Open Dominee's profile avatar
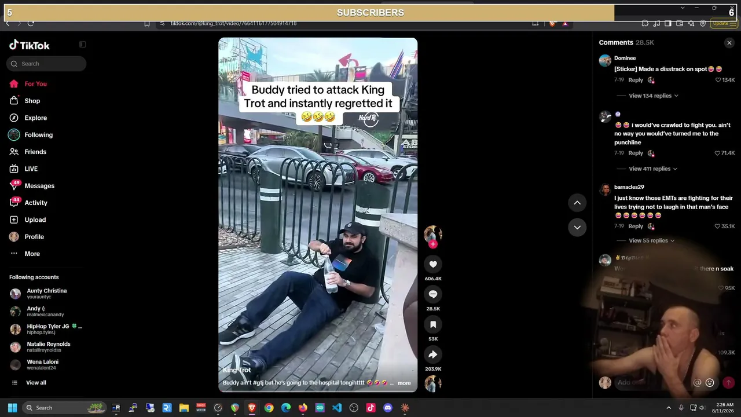 605,61
